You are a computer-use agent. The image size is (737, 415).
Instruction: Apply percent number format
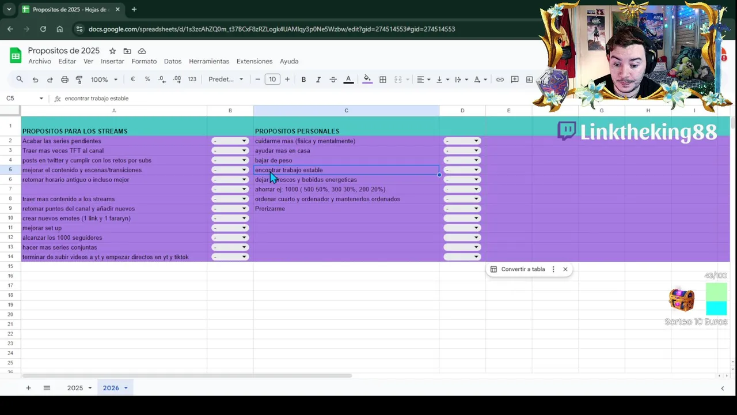coord(147,80)
